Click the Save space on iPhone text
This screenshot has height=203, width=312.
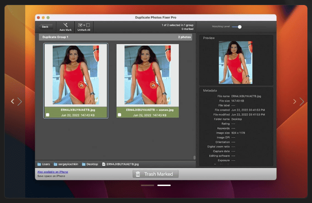click(51, 176)
